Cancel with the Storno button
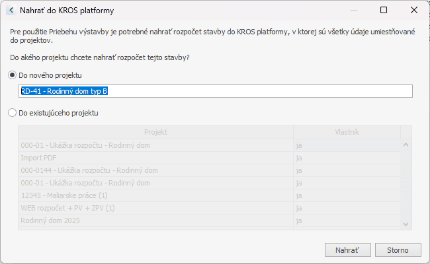Image resolution: width=430 pixels, height=264 pixels. [398, 250]
